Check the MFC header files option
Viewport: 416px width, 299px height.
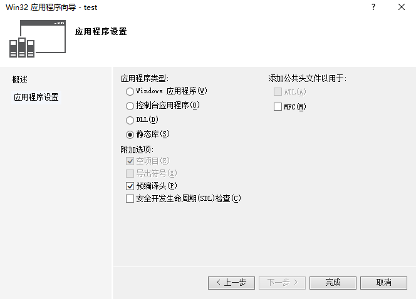(x=278, y=107)
